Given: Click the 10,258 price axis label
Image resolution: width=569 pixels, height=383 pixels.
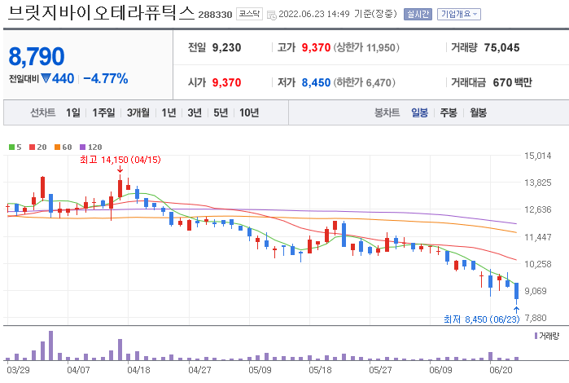Looking at the screenshot, I should coord(538,264).
